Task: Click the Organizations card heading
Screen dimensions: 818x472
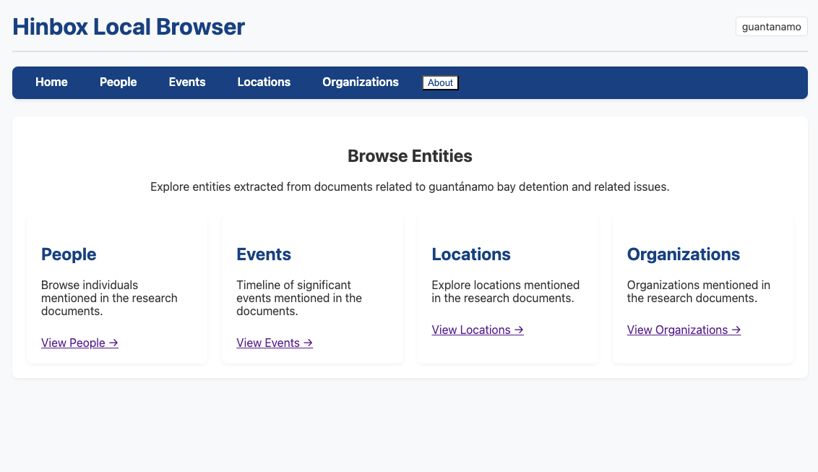Action: (683, 254)
